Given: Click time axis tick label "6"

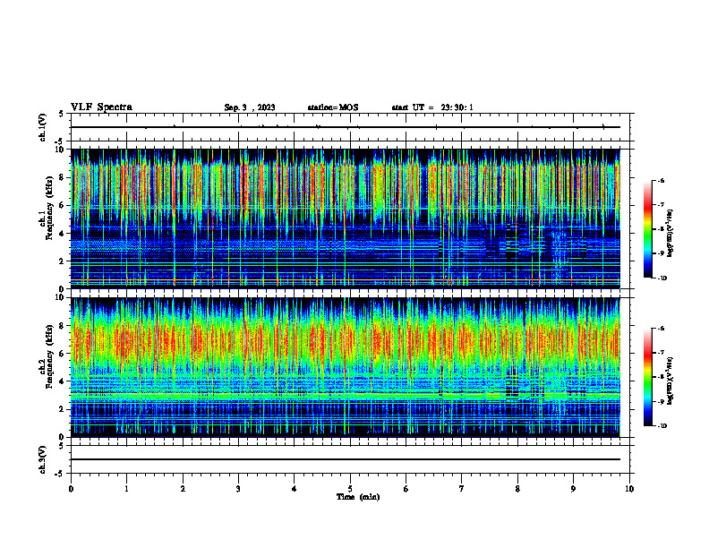Looking at the screenshot, I should coord(406,489).
